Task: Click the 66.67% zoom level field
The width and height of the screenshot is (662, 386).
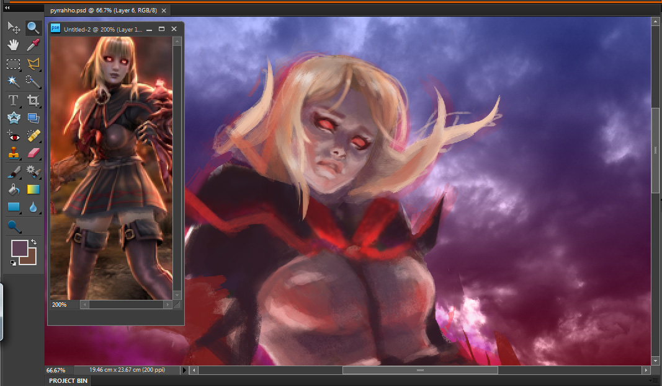Action: click(56, 370)
